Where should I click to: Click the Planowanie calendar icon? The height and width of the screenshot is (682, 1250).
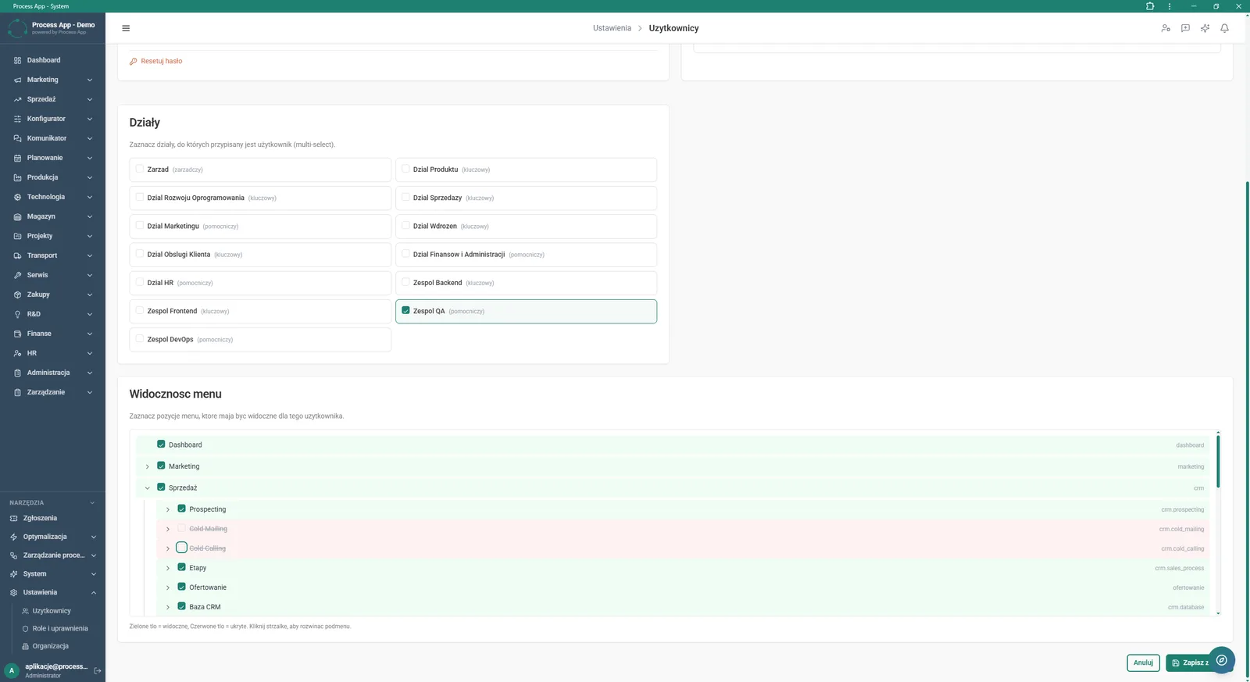(x=17, y=158)
